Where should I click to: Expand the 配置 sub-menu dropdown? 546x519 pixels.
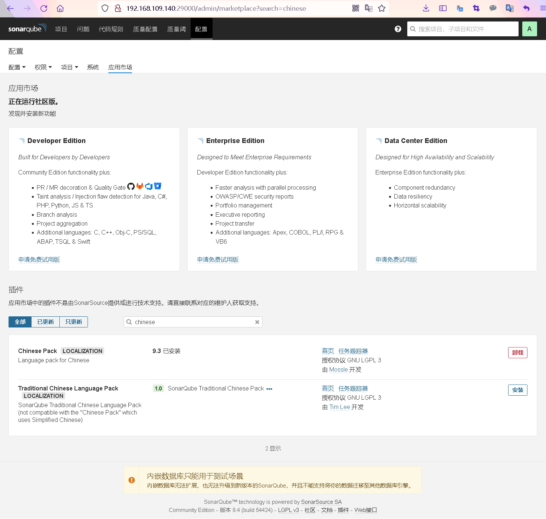click(17, 67)
